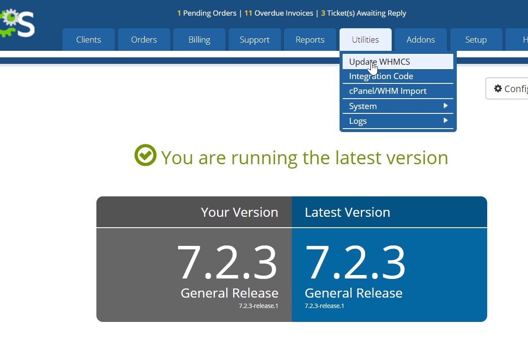
Task: Open the Addons tab
Action: [x=421, y=40]
